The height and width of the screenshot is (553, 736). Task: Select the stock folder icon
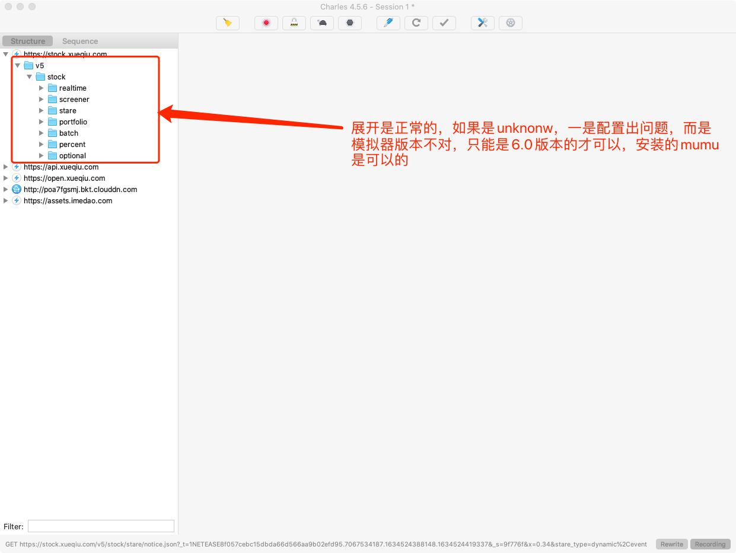click(x=40, y=76)
